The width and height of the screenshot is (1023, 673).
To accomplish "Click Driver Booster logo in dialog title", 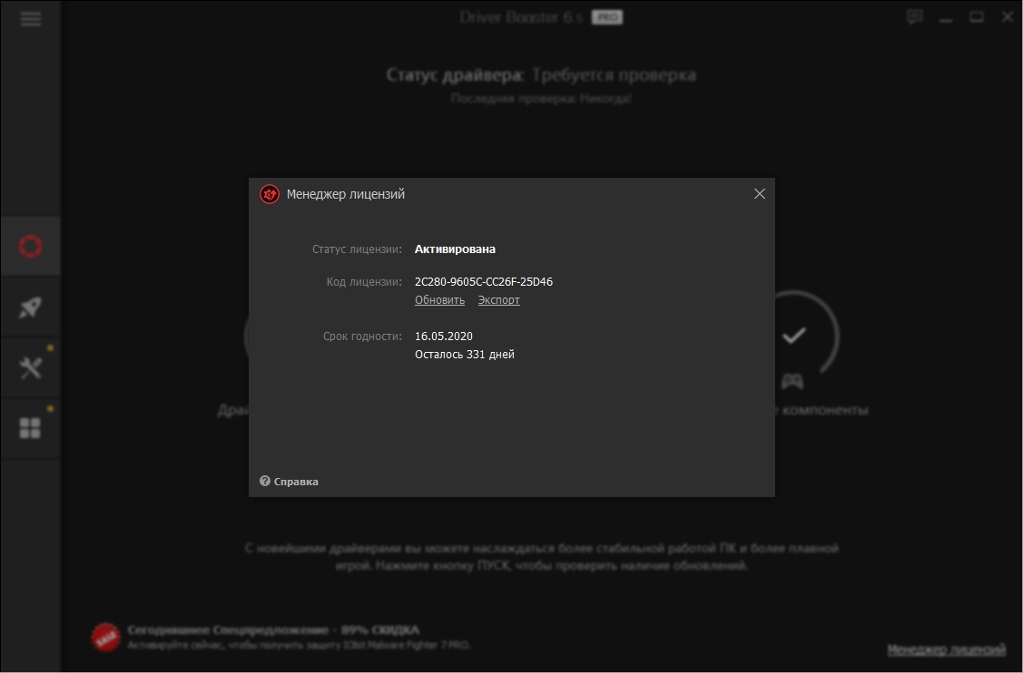I will pyautogui.click(x=270, y=194).
